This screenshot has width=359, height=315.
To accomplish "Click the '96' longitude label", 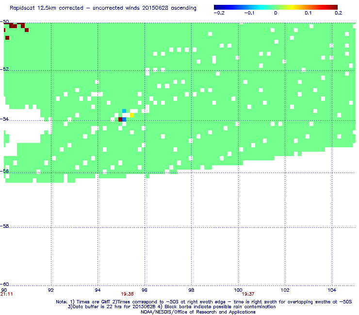I will [145, 290].
